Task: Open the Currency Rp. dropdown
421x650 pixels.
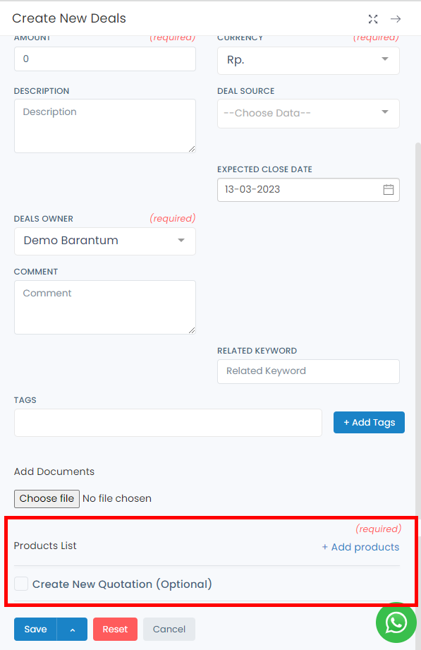Action: [x=308, y=61]
